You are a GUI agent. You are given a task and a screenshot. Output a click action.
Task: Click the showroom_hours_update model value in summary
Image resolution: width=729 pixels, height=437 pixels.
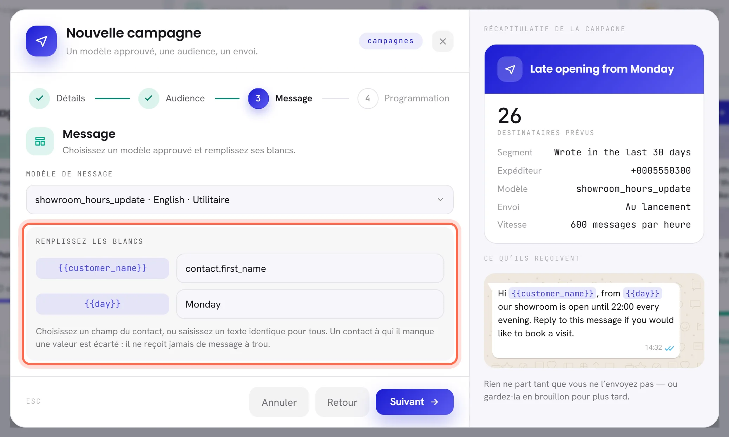click(633, 189)
